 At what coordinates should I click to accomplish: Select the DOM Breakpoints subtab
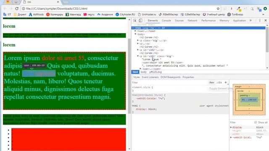(x=171, y=77)
